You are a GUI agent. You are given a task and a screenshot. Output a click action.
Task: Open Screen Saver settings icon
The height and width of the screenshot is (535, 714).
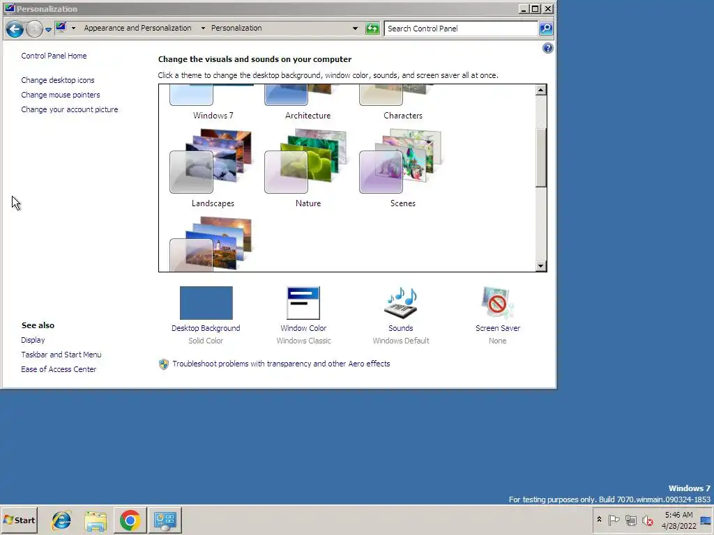coord(498,303)
